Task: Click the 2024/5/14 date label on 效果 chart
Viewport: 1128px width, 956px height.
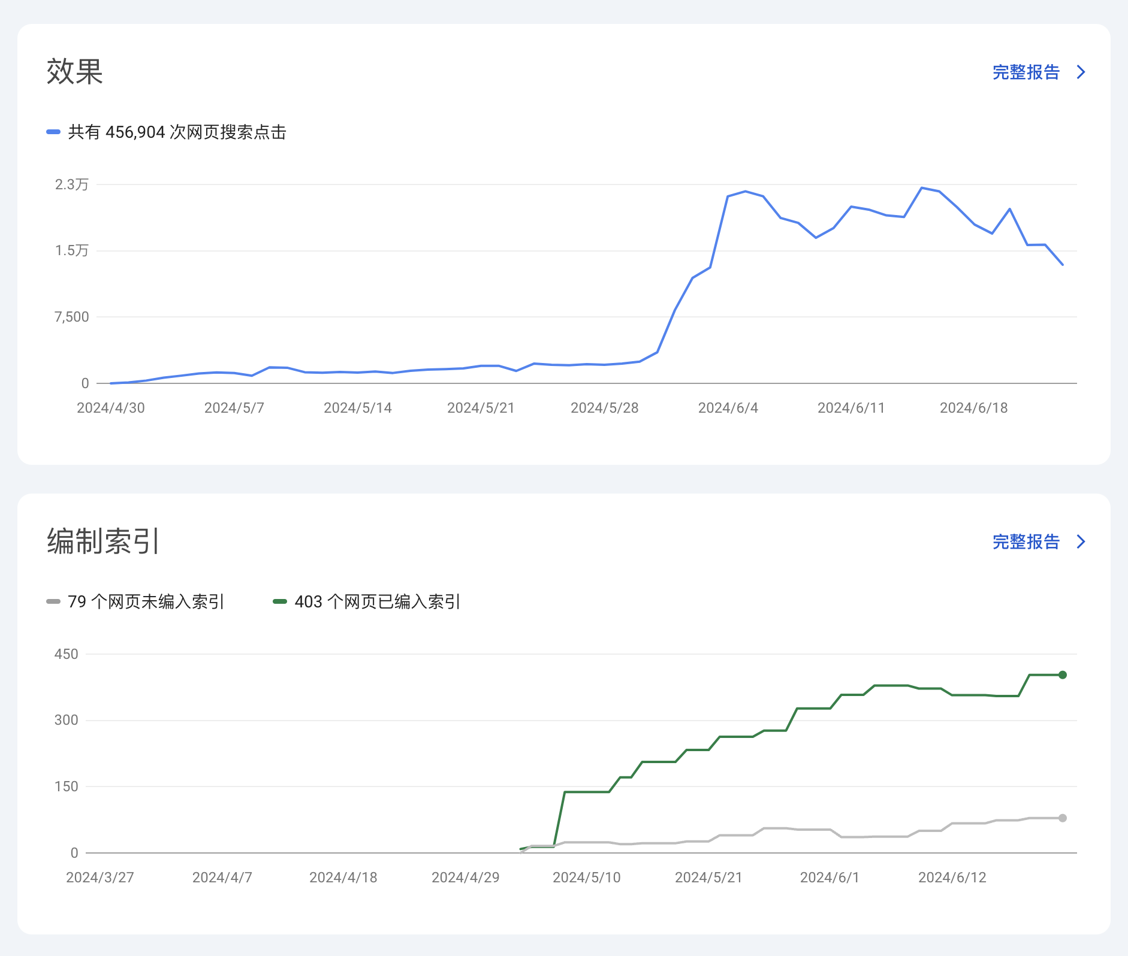Action: click(358, 408)
